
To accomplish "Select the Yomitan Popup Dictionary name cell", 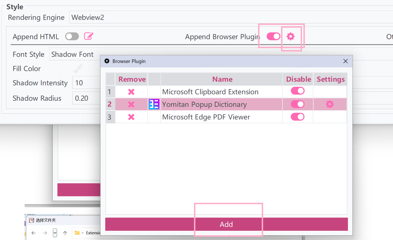I will [221, 104].
